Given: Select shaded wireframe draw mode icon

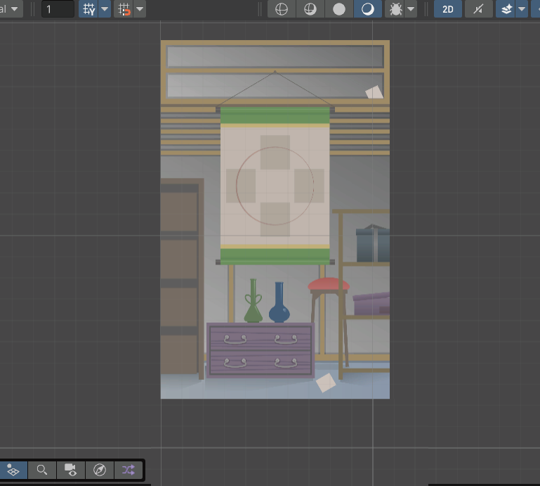Looking at the screenshot, I should tap(310, 9).
